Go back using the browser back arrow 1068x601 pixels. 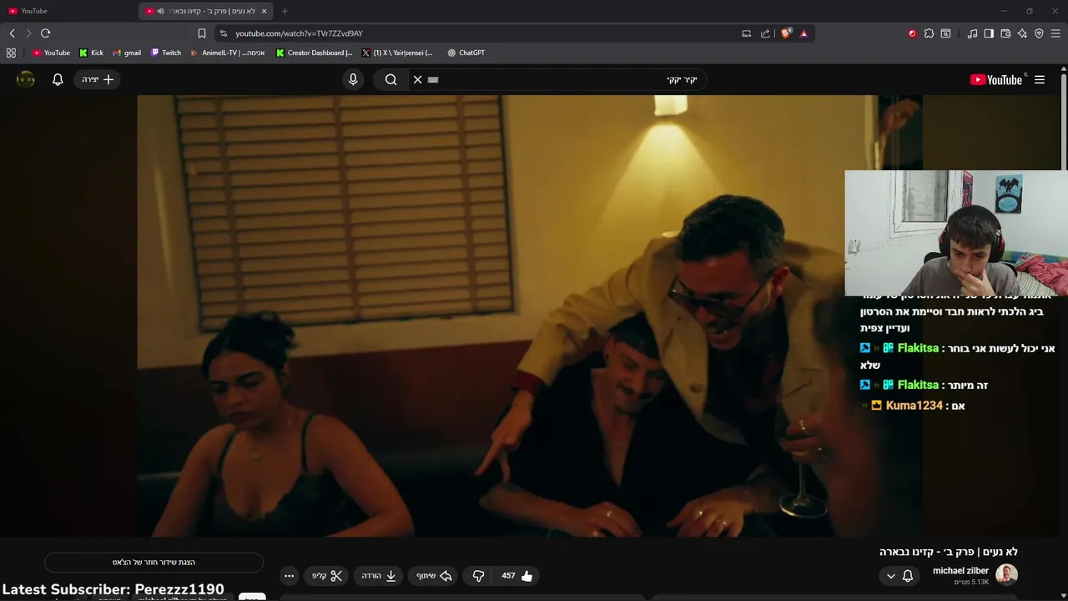(x=12, y=33)
